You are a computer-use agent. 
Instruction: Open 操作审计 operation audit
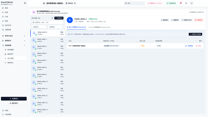pos(15,63)
